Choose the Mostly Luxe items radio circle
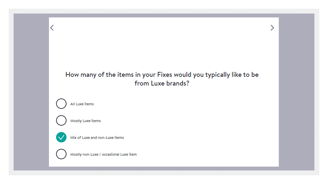 click(61, 121)
